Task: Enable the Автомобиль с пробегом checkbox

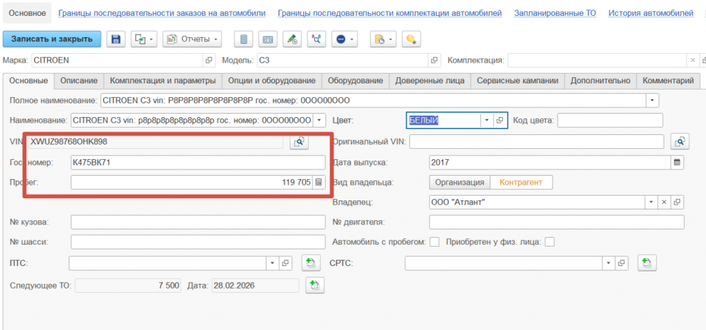Action: [x=435, y=242]
